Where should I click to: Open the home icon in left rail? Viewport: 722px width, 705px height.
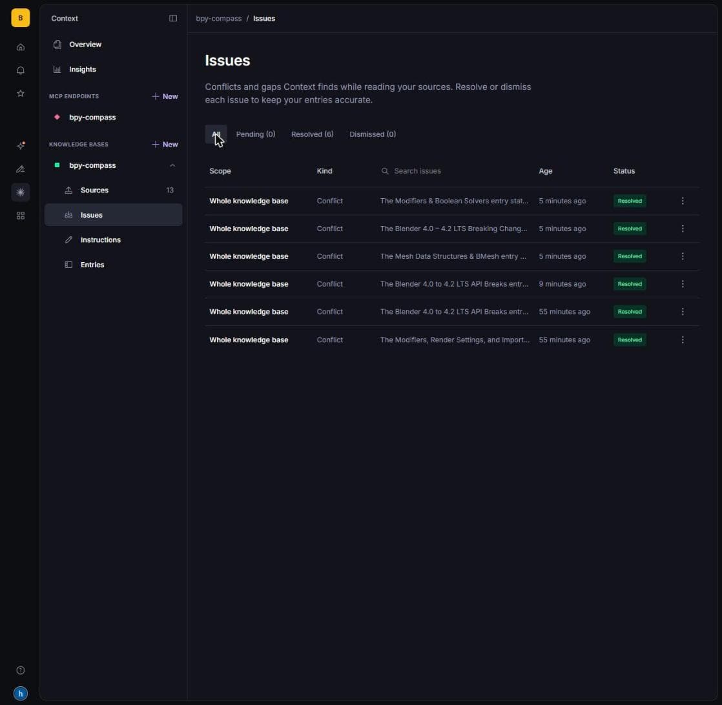coord(20,47)
